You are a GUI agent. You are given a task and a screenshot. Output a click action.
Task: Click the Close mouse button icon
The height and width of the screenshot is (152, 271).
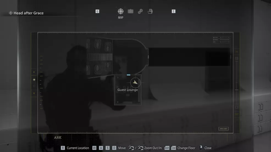tap(200, 148)
